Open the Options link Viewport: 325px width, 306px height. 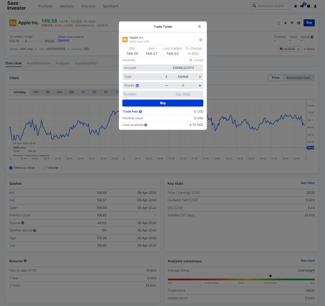(x=63, y=40)
